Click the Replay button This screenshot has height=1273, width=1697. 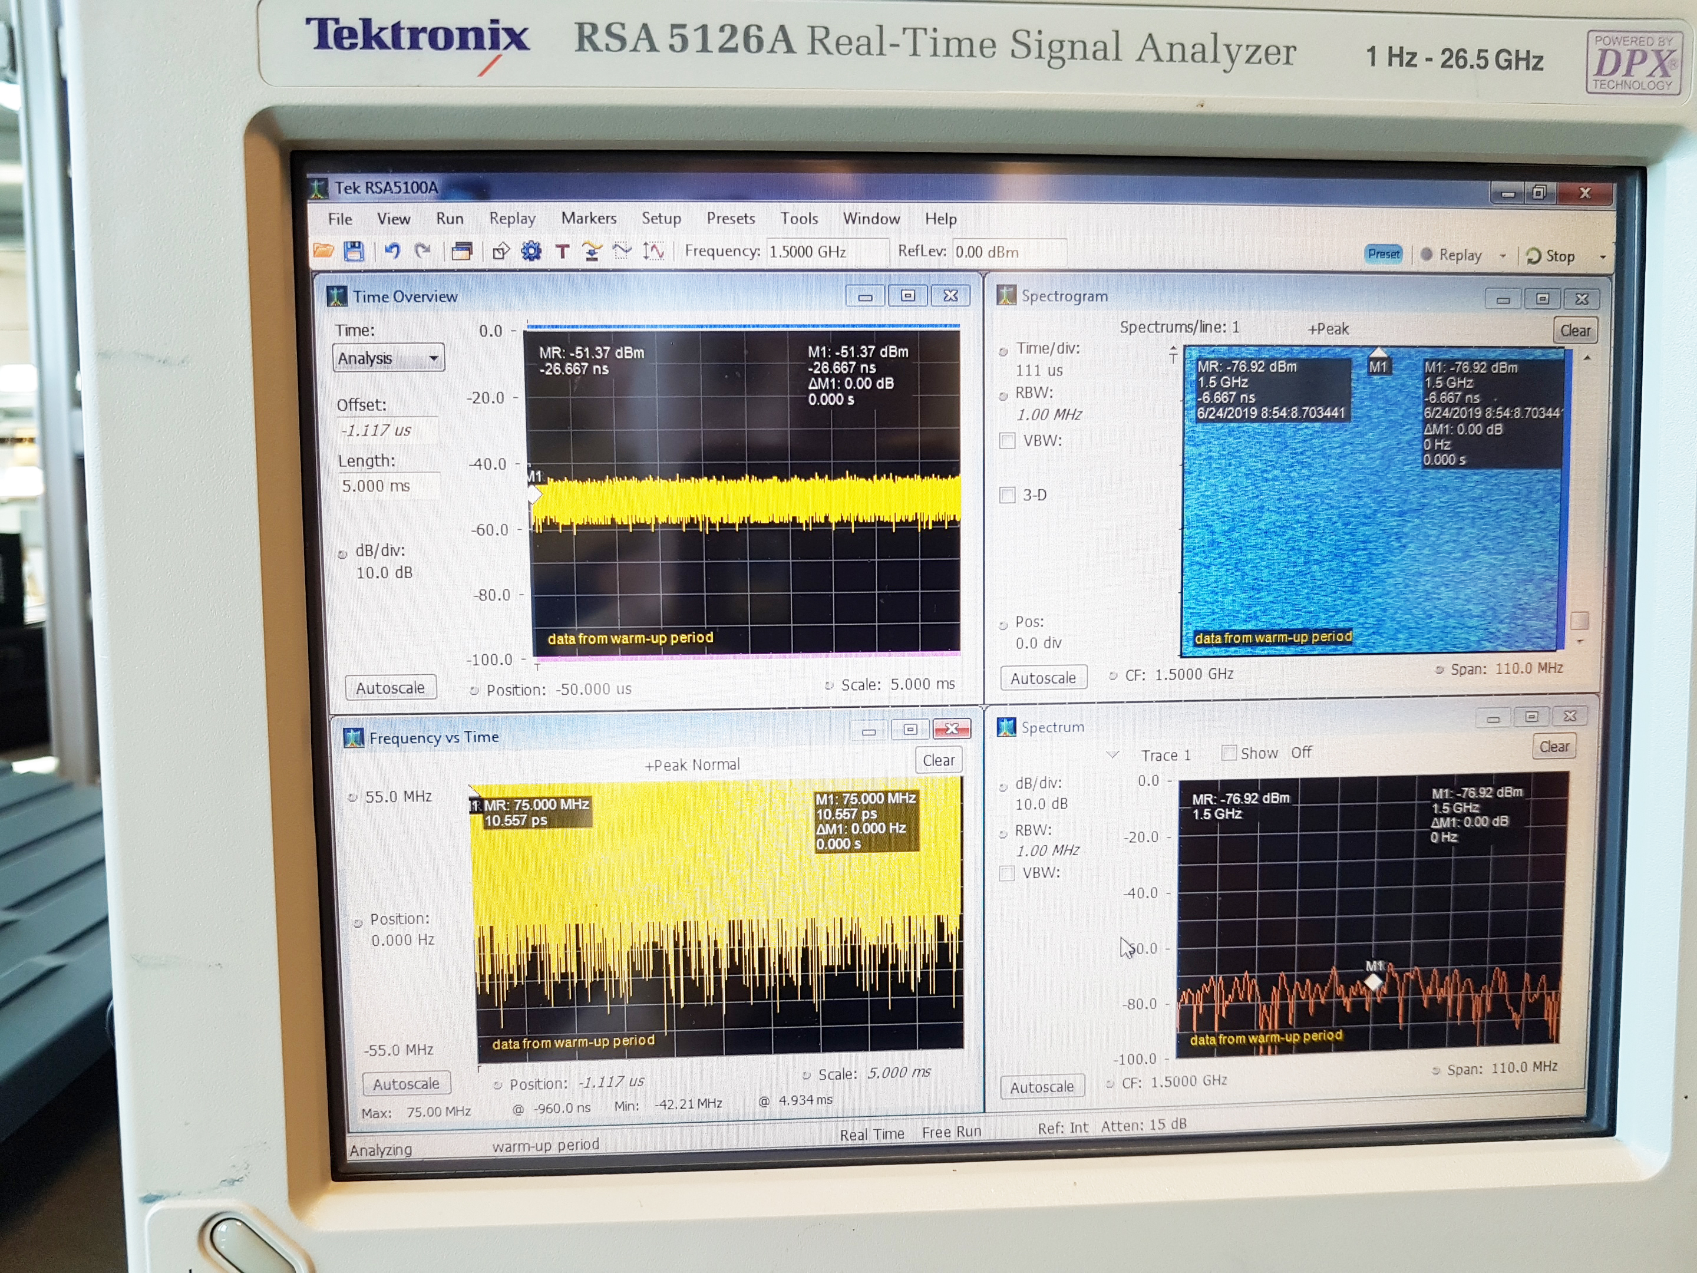pos(1452,256)
